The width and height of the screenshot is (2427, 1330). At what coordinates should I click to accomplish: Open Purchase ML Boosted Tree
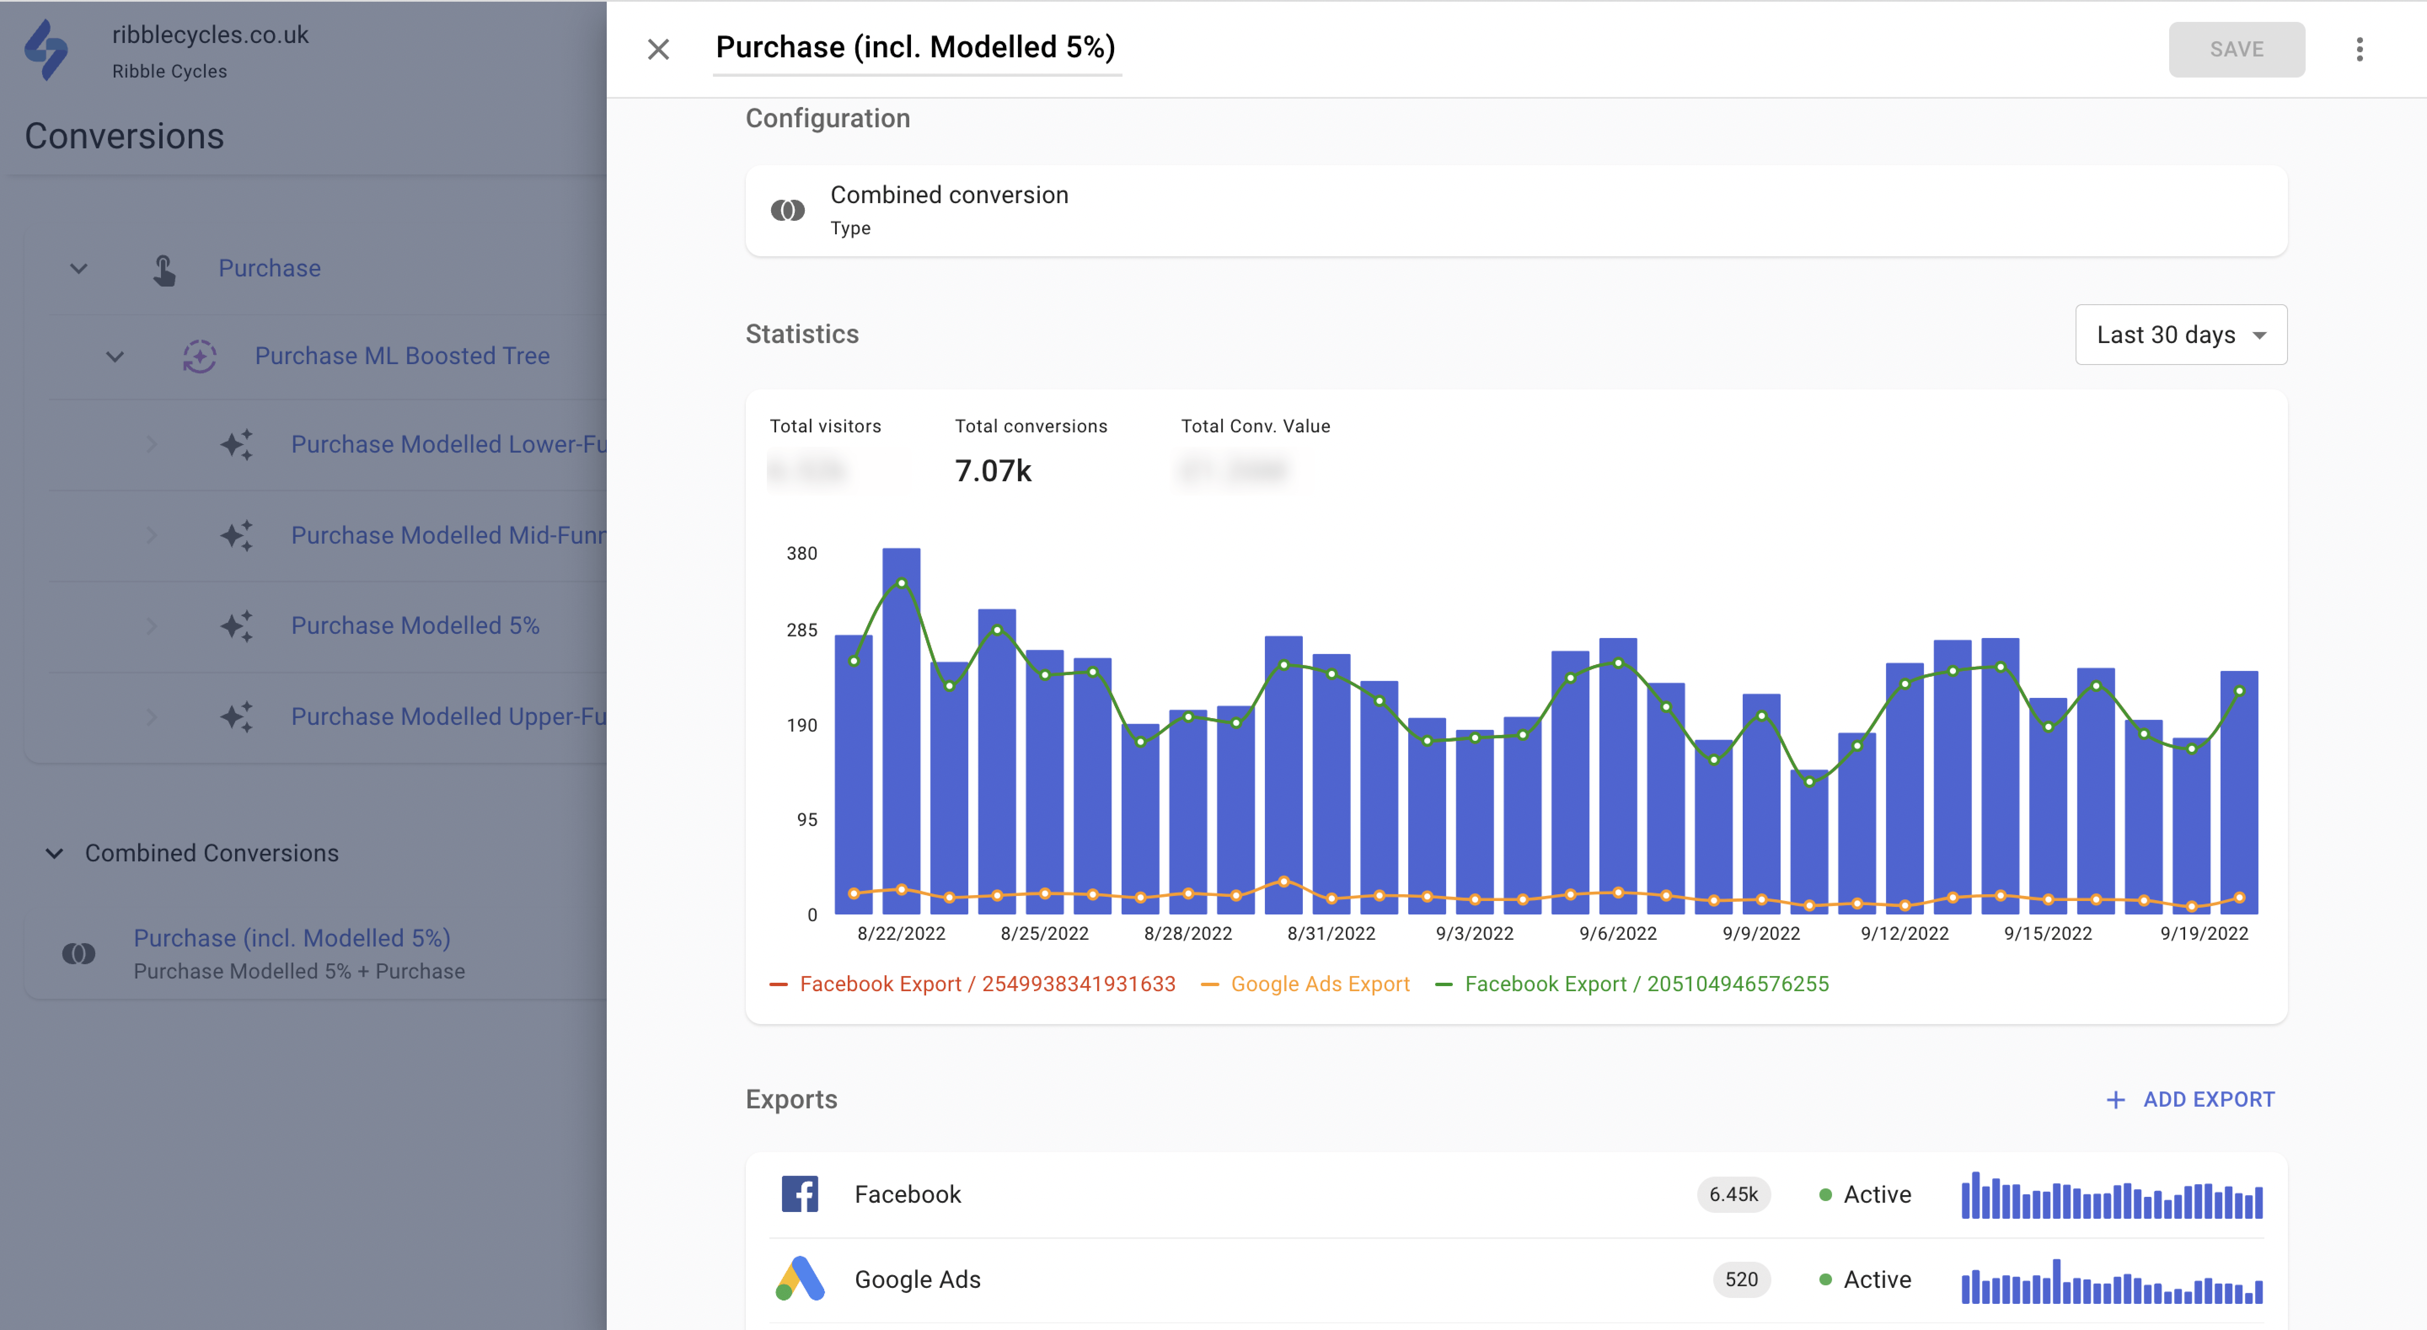(402, 356)
